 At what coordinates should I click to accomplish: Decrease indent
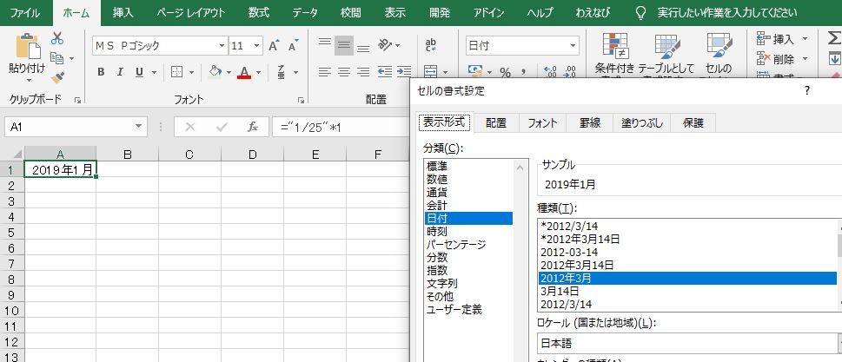(x=384, y=72)
